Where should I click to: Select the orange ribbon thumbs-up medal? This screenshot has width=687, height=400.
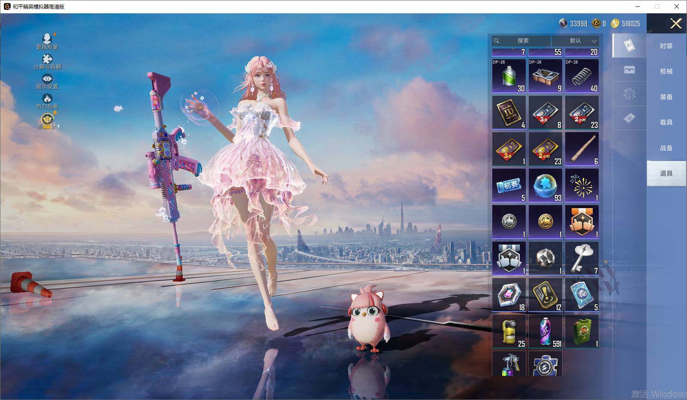pyautogui.click(x=582, y=222)
